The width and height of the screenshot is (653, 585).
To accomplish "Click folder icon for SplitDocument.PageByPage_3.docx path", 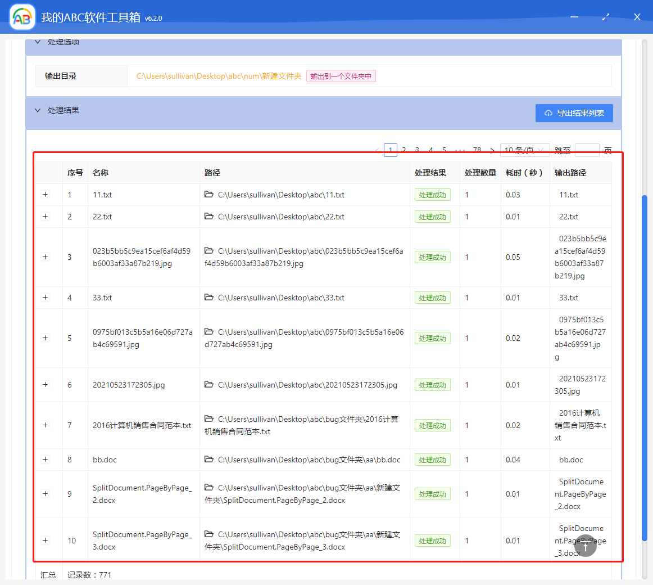I will tap(209, 534).
